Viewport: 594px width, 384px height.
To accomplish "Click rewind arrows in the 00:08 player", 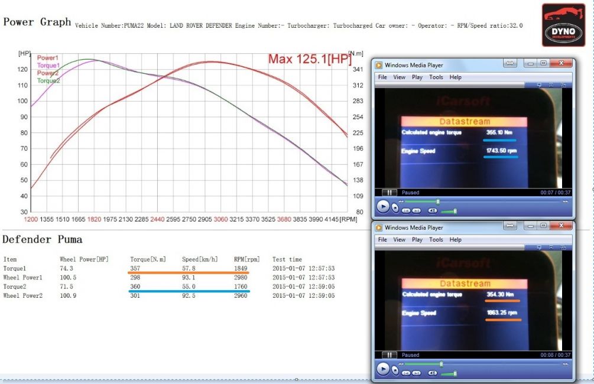I will tap(401, 365).
